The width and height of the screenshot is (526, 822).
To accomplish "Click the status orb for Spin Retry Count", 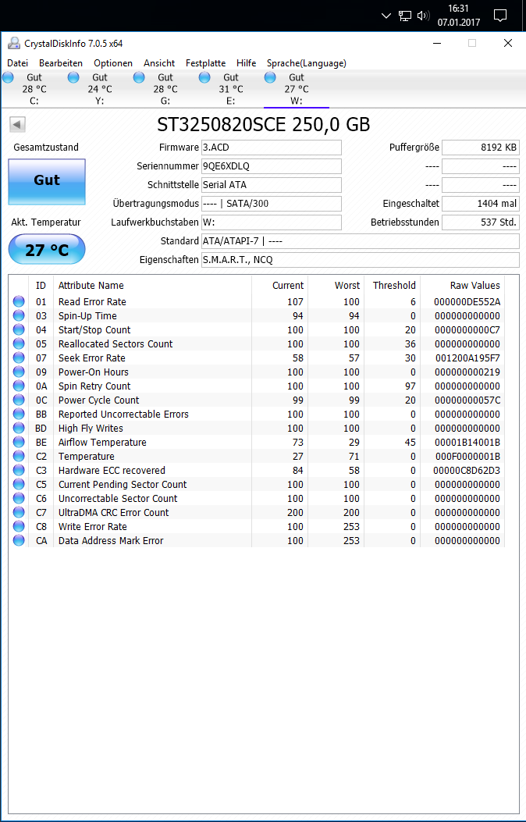I will coord(19,386).
